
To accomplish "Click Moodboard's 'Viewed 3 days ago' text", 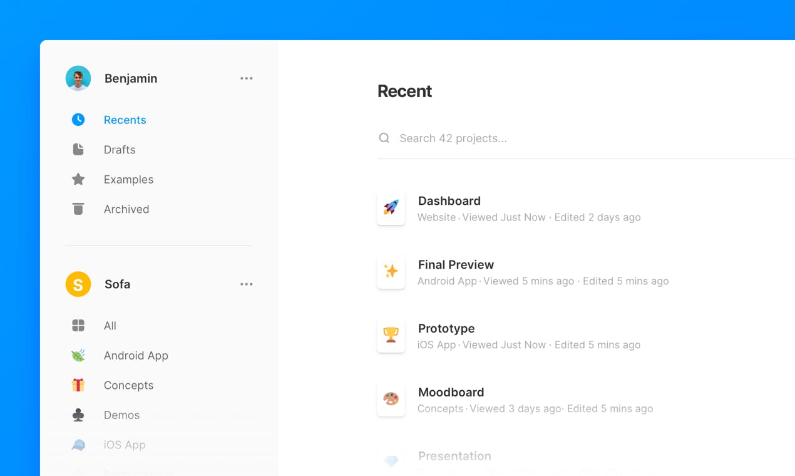I will coord(515,408).
